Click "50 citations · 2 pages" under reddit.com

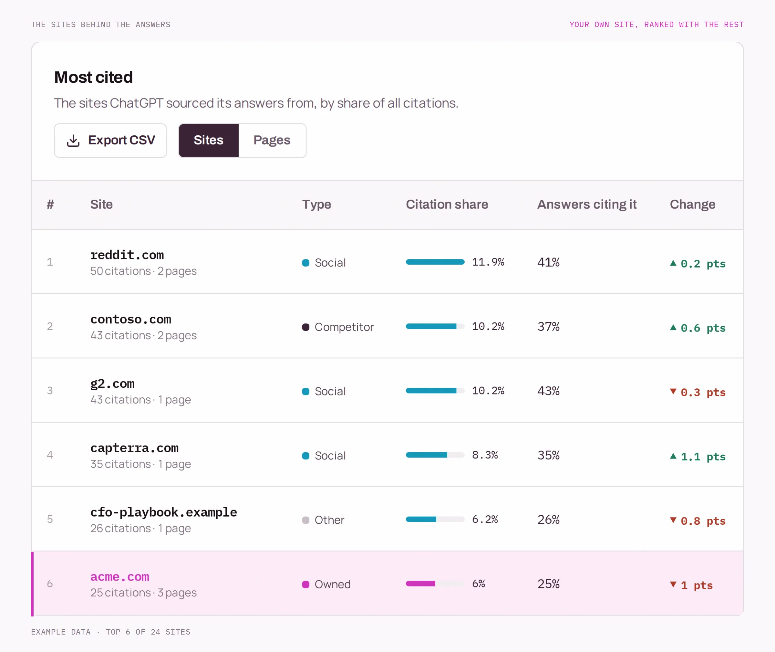tap(143, 271)
